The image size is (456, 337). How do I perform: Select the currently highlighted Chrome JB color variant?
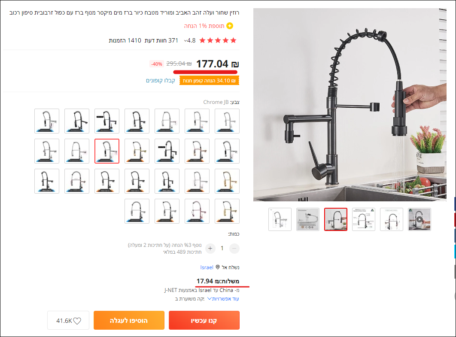(107, 151)
